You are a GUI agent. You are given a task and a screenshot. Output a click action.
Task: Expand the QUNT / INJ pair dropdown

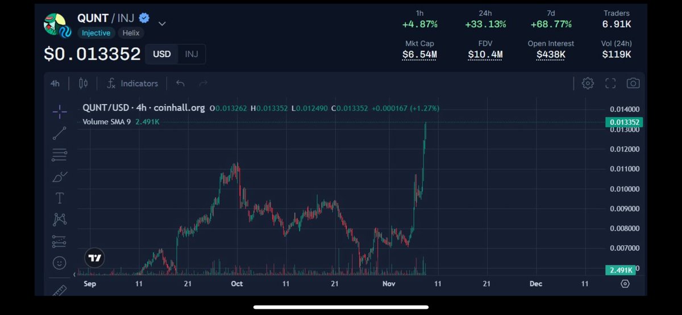(162, 24)
